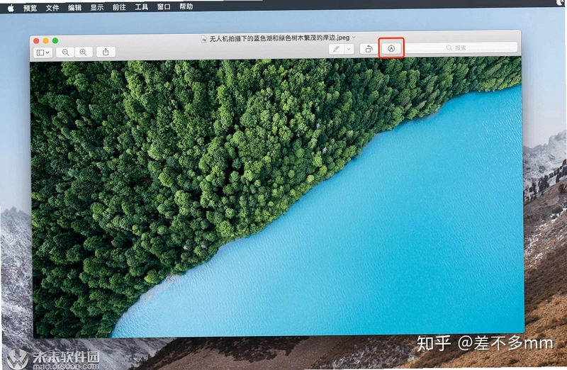Click the jpeg file name in title bar

pos(279,38)
